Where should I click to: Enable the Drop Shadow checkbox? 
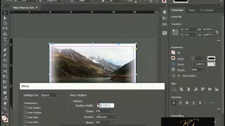click(x=25, y=107)
